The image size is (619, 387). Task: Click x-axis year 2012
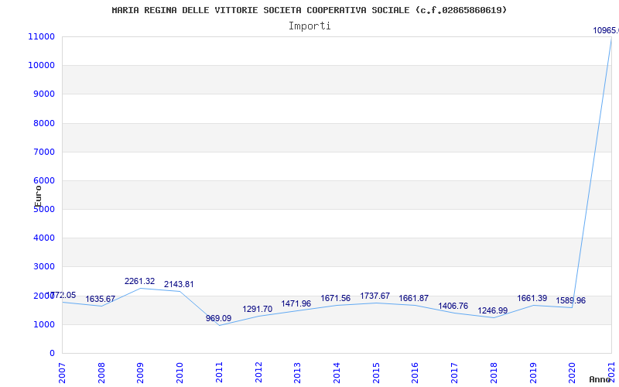tap(258, 372)
